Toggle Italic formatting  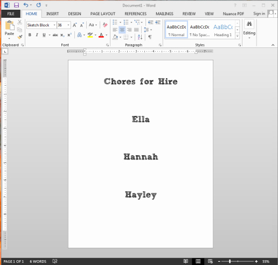click(37, 35)
